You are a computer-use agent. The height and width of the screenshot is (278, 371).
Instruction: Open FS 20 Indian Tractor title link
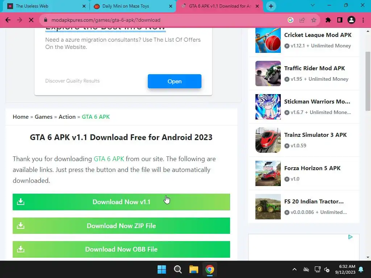(x=314, y=202)
